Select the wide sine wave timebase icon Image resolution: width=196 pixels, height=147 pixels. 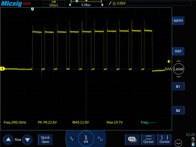click(x=100, y=138)
